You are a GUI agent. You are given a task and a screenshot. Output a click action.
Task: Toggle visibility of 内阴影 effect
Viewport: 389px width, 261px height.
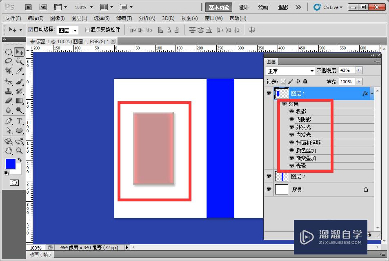point(292,119)
